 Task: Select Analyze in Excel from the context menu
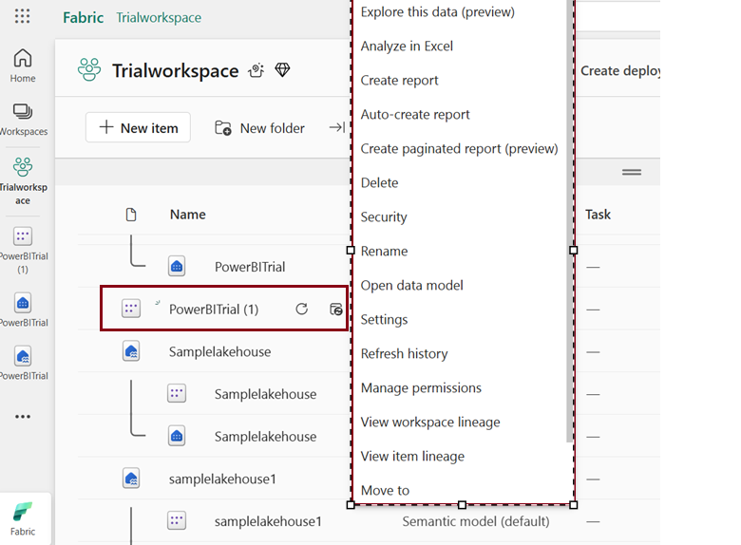(x=407, y=47)
